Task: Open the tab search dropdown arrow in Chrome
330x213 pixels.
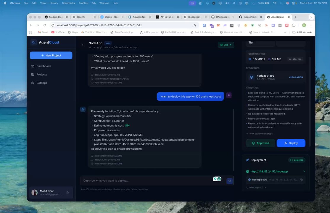Action: point(311,17)
